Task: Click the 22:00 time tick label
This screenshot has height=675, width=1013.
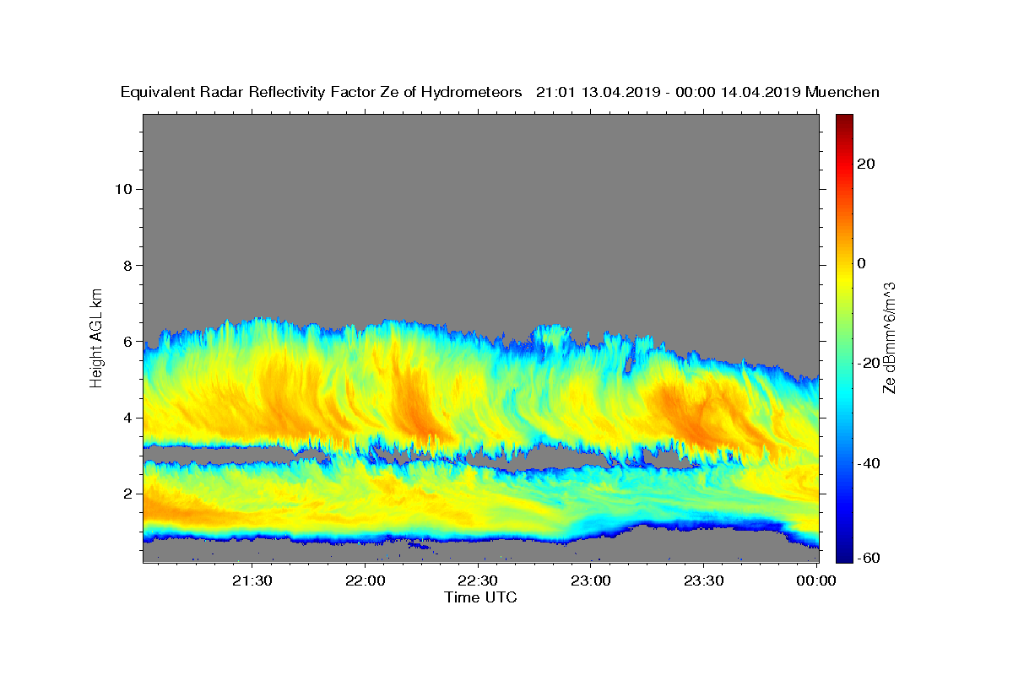Action: (366, 580)
